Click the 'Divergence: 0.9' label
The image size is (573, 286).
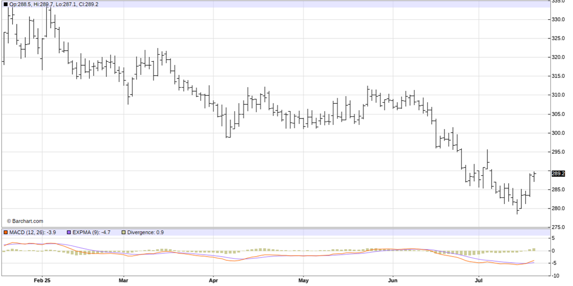pyautogui.click(x=146, y=232)
